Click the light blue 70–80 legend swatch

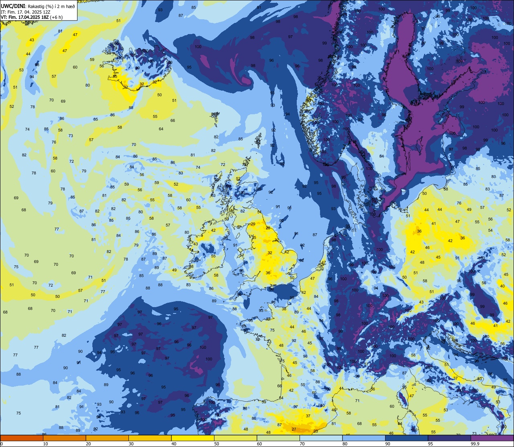pyautogui.click(x=321, y=438)
